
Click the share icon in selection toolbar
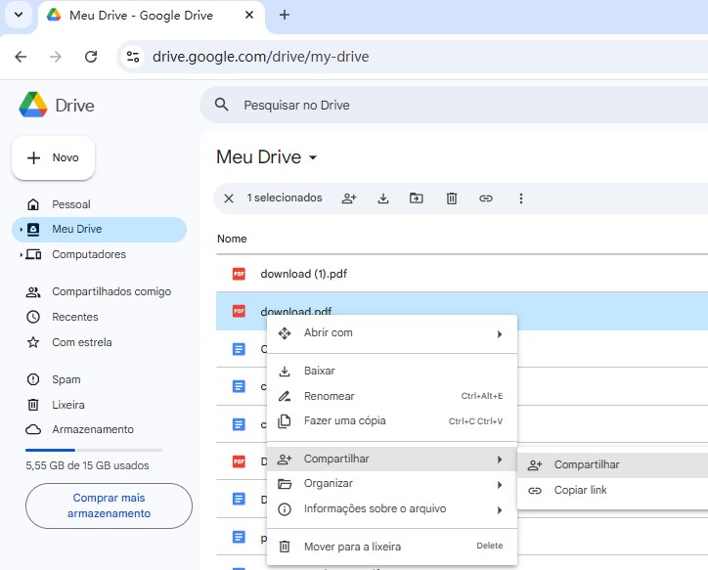coord(349,198)
